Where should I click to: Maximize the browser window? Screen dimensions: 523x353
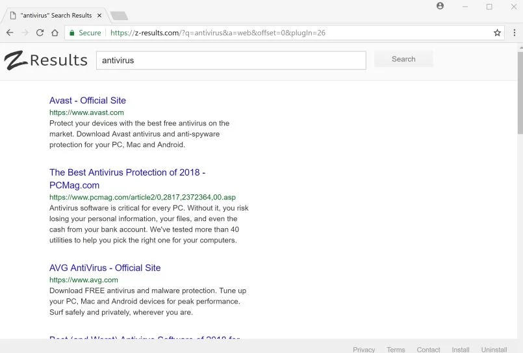pos(489,7)
